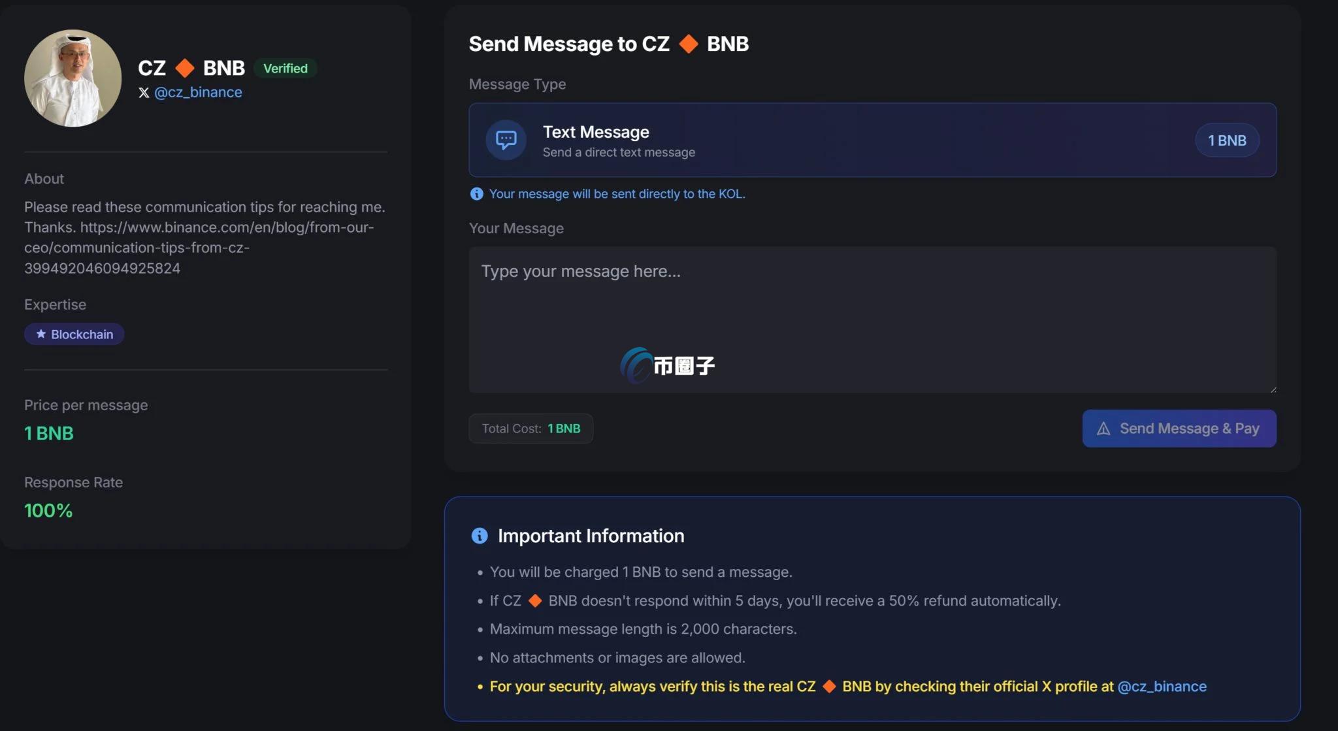The image size is (1338, 731).
Task: Click the 100% response rate value
Action: pos(48,511)
